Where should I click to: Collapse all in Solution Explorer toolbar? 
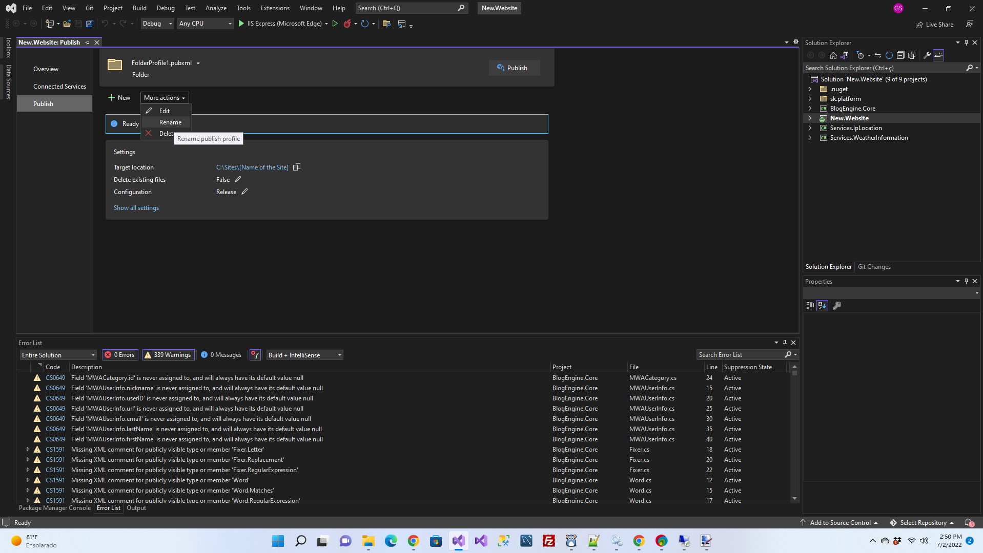900,55
